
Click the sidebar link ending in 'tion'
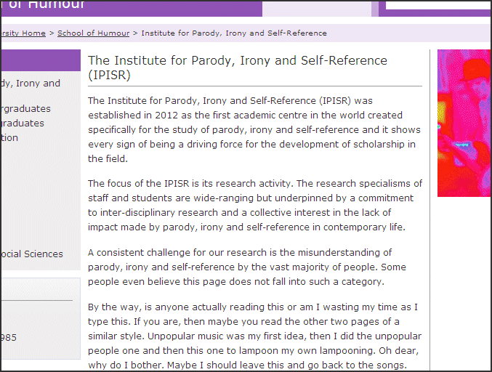10,138
